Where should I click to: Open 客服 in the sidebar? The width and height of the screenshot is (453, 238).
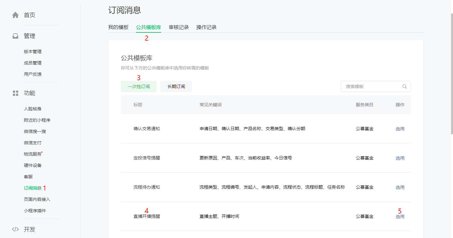click(28, 177)
